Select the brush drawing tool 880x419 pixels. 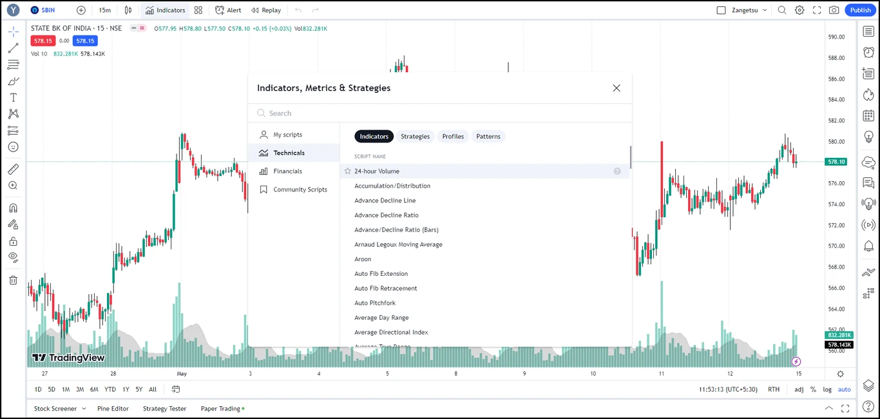13,81
